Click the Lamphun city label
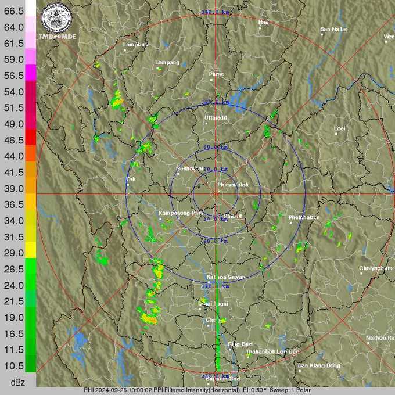 point(135,45)
